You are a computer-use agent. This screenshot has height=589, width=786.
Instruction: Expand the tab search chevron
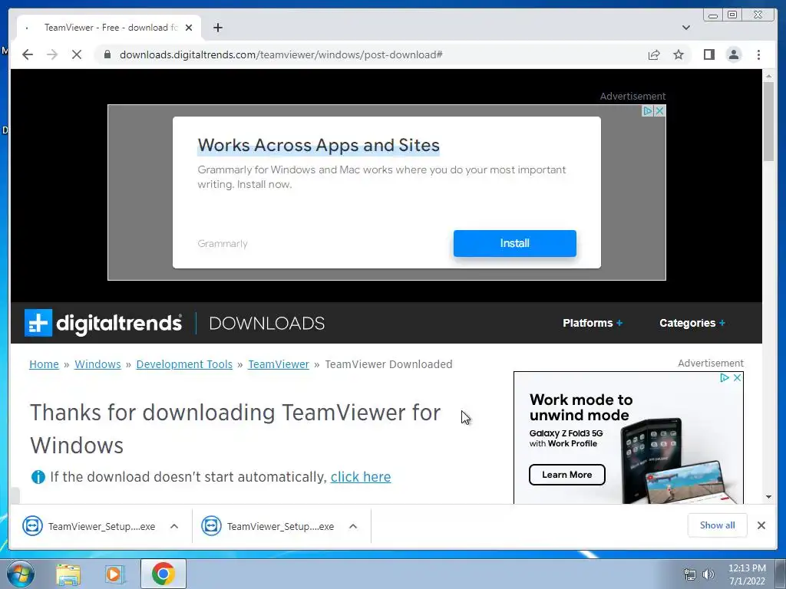[685, 28]
